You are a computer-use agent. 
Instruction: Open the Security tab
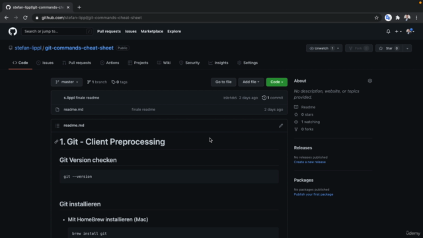[190, 63]
